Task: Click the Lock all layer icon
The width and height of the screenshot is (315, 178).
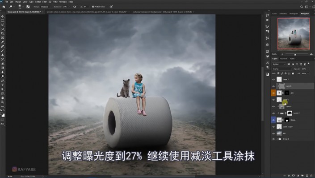Action: (x=293, y=73)
